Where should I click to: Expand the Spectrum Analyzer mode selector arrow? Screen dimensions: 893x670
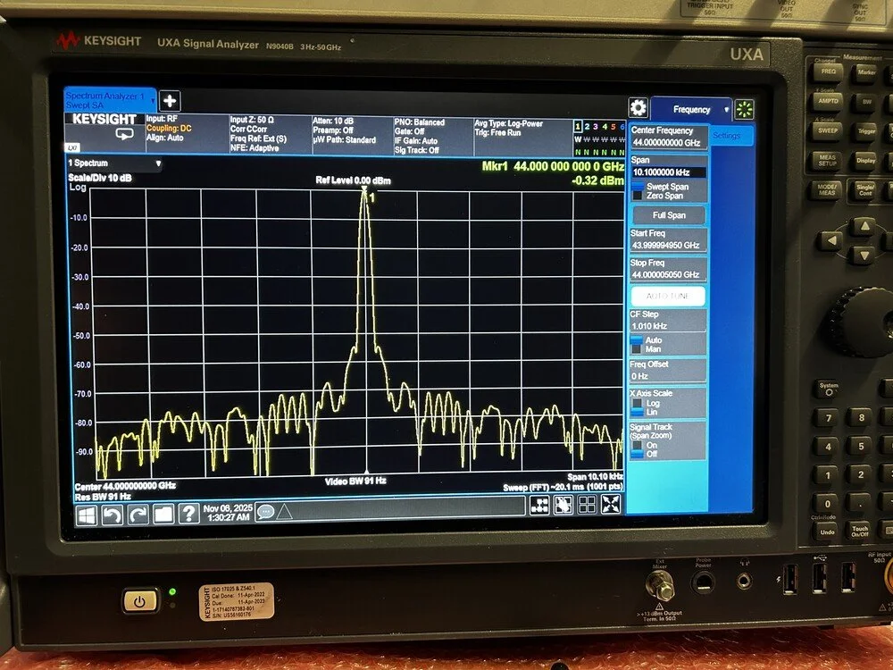[x=153, y=100]
